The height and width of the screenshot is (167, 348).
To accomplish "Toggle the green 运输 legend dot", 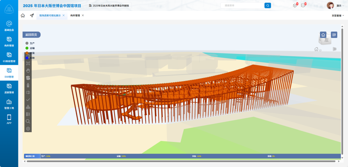I will [27, 48].
